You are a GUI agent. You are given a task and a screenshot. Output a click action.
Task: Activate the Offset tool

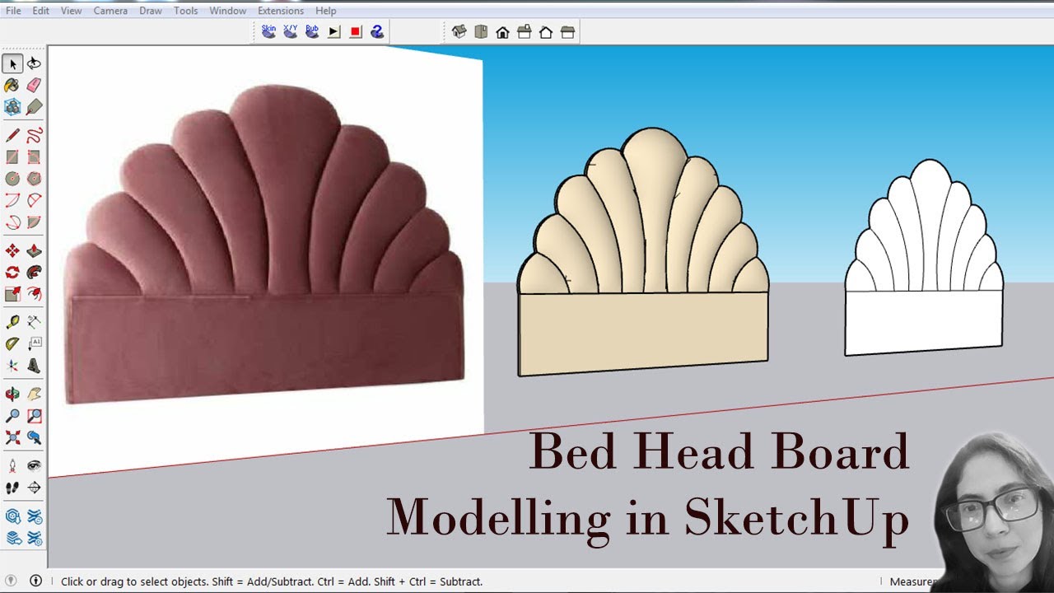(x=34, y=293)
